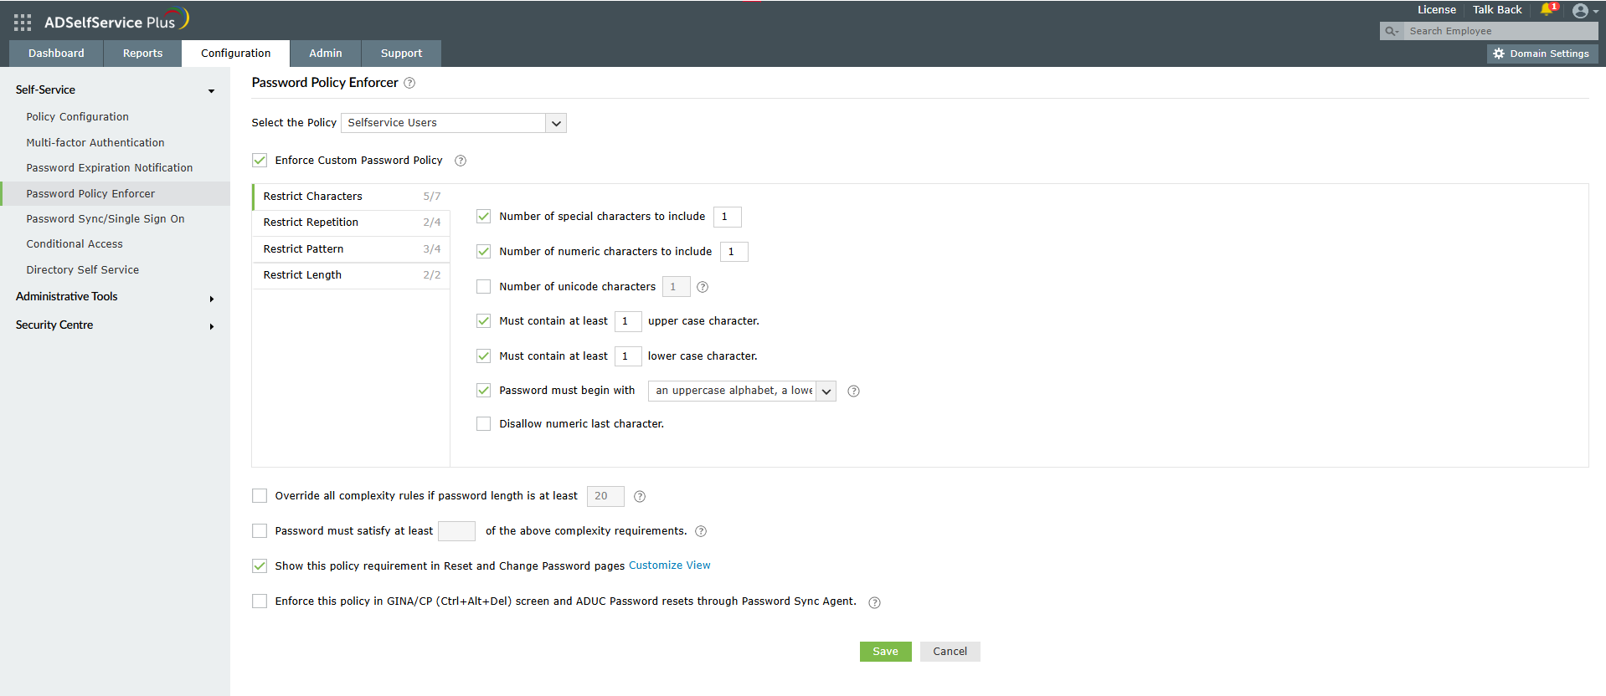The image size is (1606, 696).
Task: Open the user account avatar menu
Action: (x=1581, y=11)
